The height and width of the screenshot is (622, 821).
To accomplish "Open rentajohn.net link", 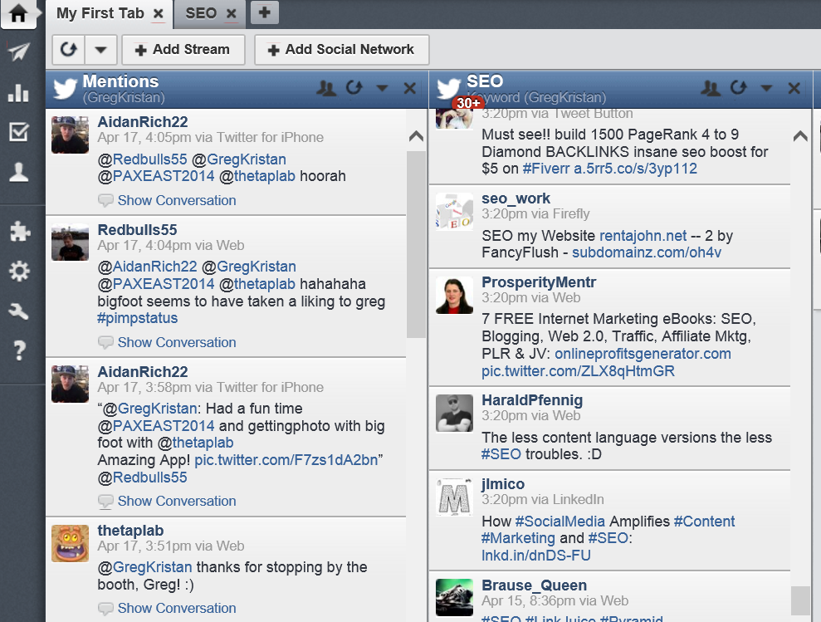I will 643,236.
